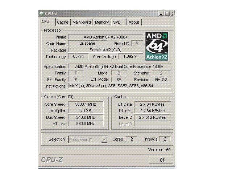Select the 1.392 V core voltage value
The width and height of the screenshot is (232, 186).
[130, 57]
